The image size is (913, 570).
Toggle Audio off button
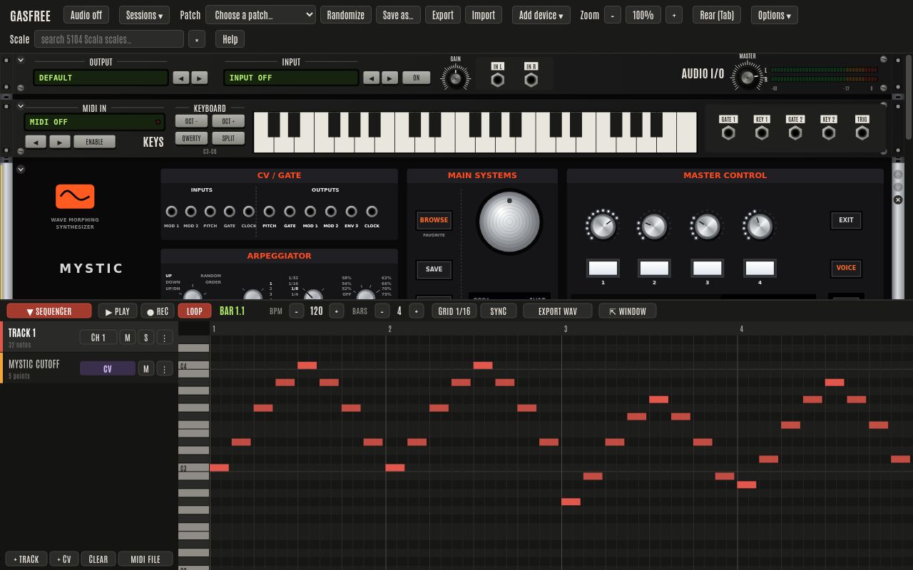(86, 15)
